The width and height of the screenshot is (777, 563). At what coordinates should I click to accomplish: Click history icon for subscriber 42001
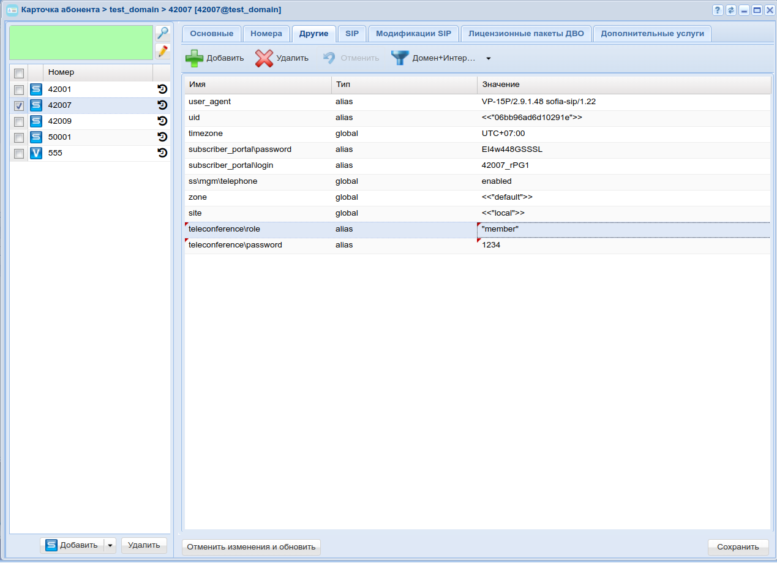tap(162, 89)
